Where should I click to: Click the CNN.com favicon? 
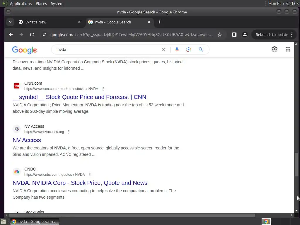click(17, 86)
